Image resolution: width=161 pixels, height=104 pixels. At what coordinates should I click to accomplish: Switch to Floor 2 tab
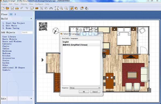15,14
